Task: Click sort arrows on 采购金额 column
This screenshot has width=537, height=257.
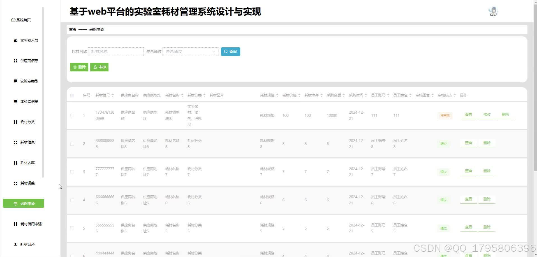Action: (x=344, y=95)
